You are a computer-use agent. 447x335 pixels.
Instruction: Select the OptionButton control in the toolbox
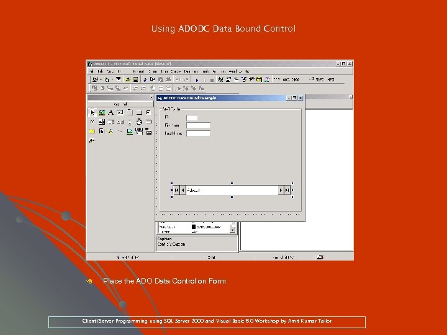(92, 122)
